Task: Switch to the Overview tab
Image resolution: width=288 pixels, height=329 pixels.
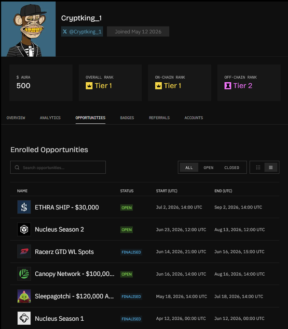Action: (16, 118)
